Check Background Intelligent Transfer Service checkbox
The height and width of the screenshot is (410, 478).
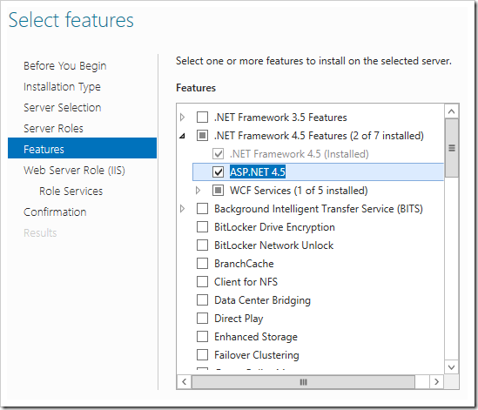[x=202, y=209]
